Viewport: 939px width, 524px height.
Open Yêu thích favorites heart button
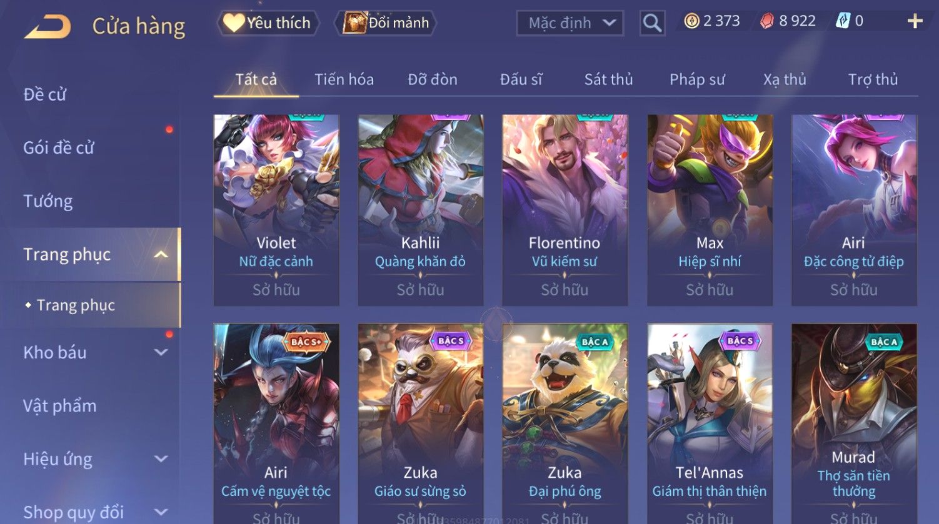pyautogui.click(x=268, y=23)
